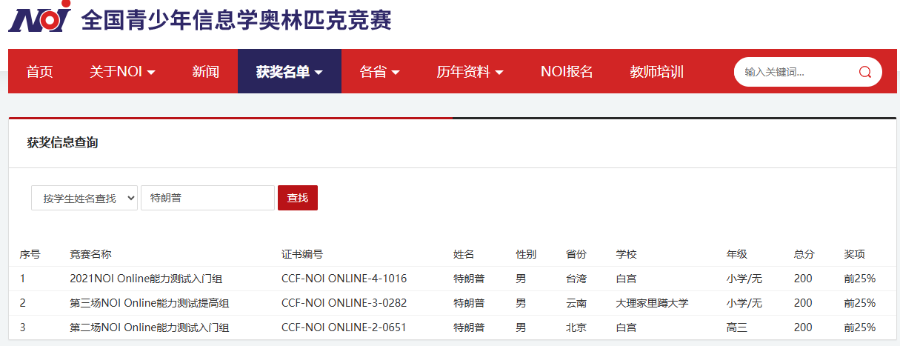Go to the 新闻 page
The width and height of the screenshot is (900, 346).
tap(205, 72)
